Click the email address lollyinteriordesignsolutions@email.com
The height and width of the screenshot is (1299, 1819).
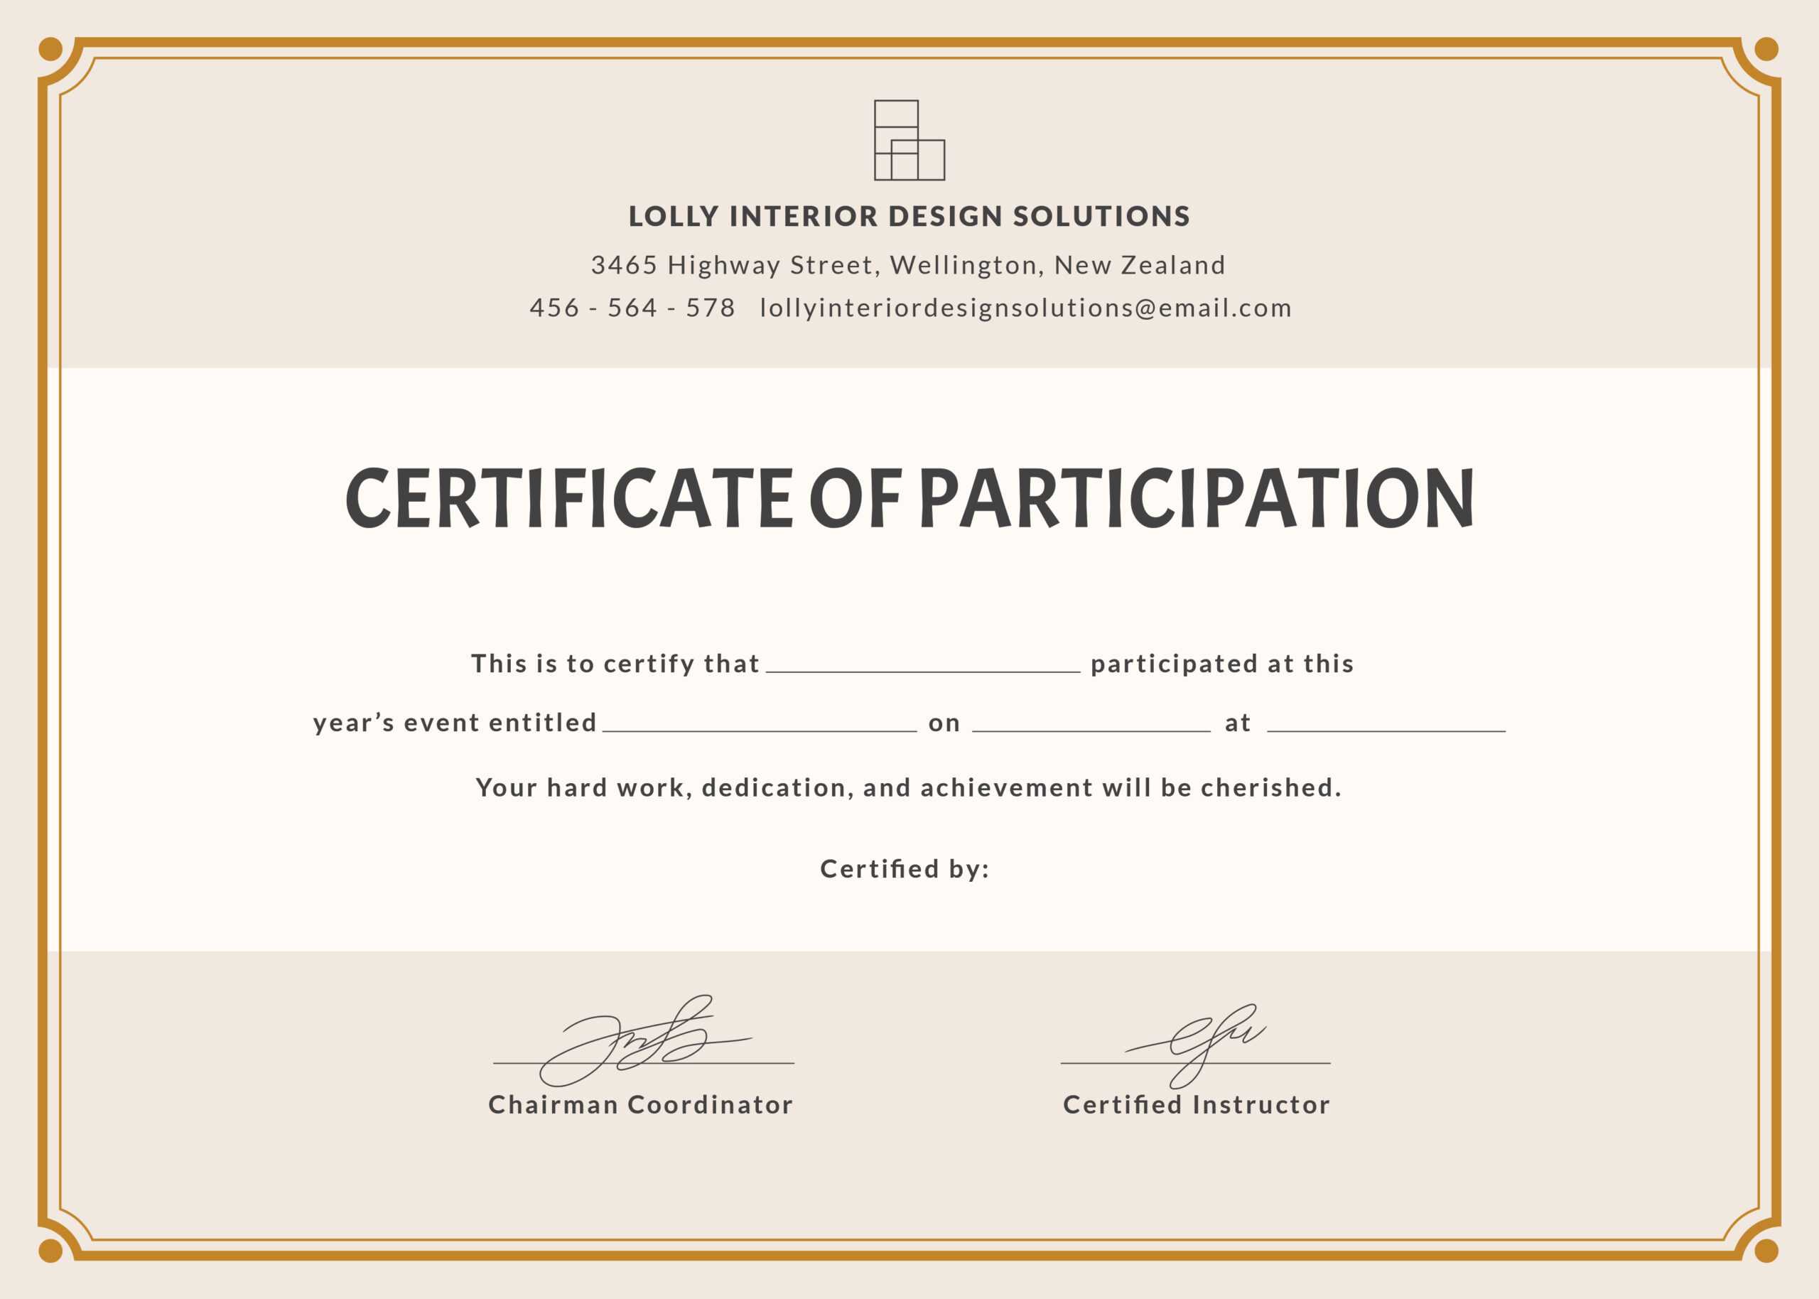1025,308
